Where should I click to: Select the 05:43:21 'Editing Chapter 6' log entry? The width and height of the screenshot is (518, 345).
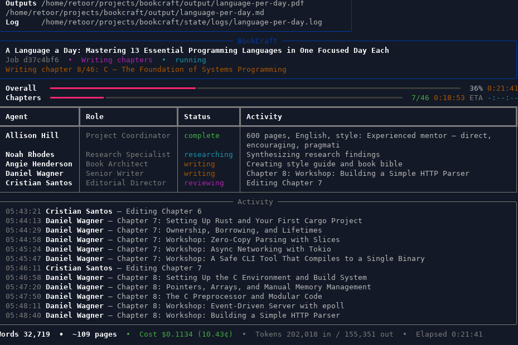click(x=103, y=211)
